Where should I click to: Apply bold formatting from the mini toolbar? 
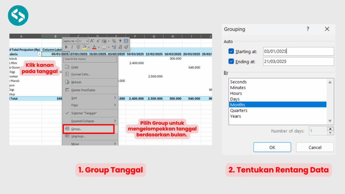(66, 47)
